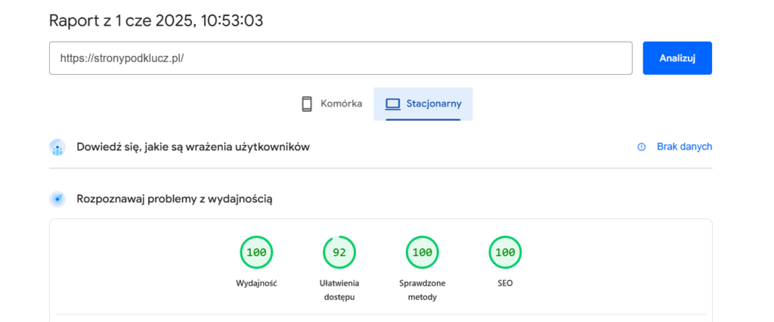
Task: Click the performance diagnostics section icon
Action: pos(57,200)
